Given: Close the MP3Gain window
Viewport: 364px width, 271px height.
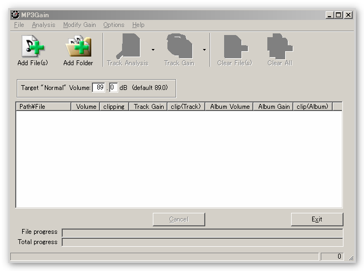Looking at the screenshot, I should point(348,15).
